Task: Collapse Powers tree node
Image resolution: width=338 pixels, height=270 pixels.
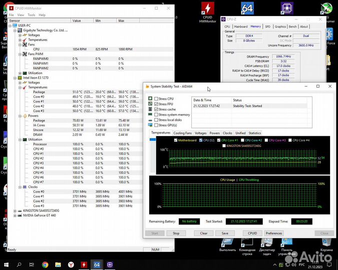Action: [20, 116]
